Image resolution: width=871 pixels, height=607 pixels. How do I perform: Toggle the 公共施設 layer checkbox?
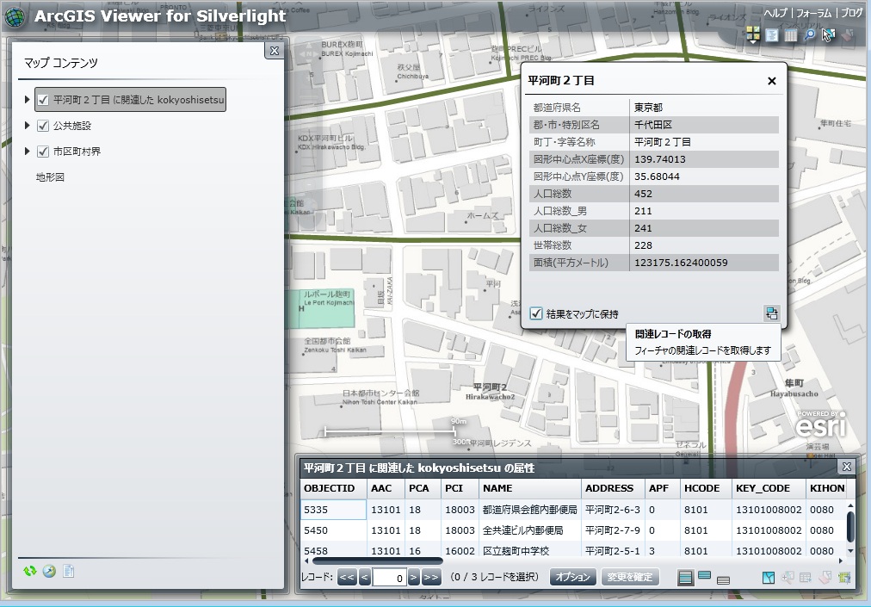(43, 126)
